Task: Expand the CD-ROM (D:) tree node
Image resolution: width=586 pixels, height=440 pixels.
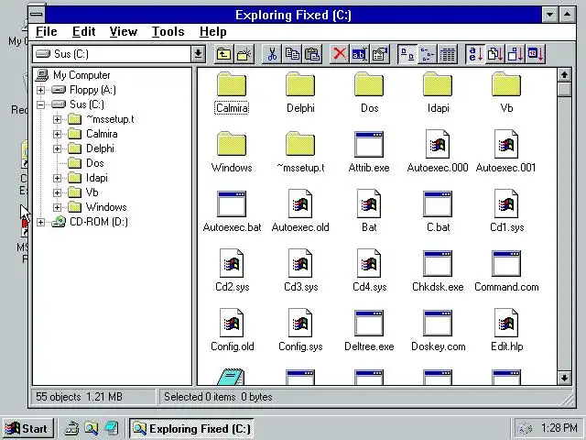Action: (40, 222)
